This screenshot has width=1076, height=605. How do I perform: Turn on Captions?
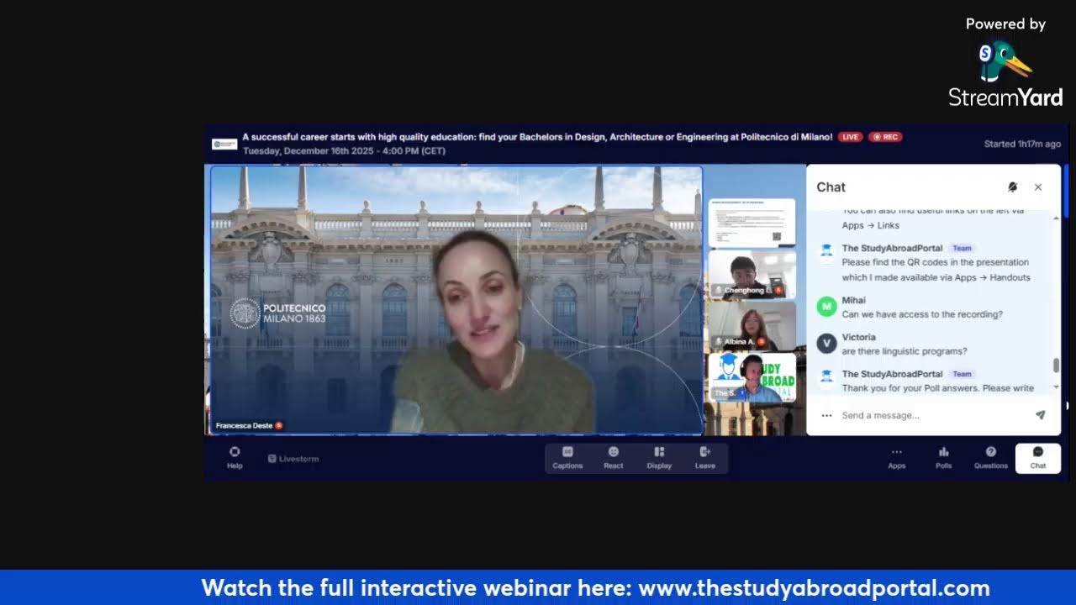(567, 458)
